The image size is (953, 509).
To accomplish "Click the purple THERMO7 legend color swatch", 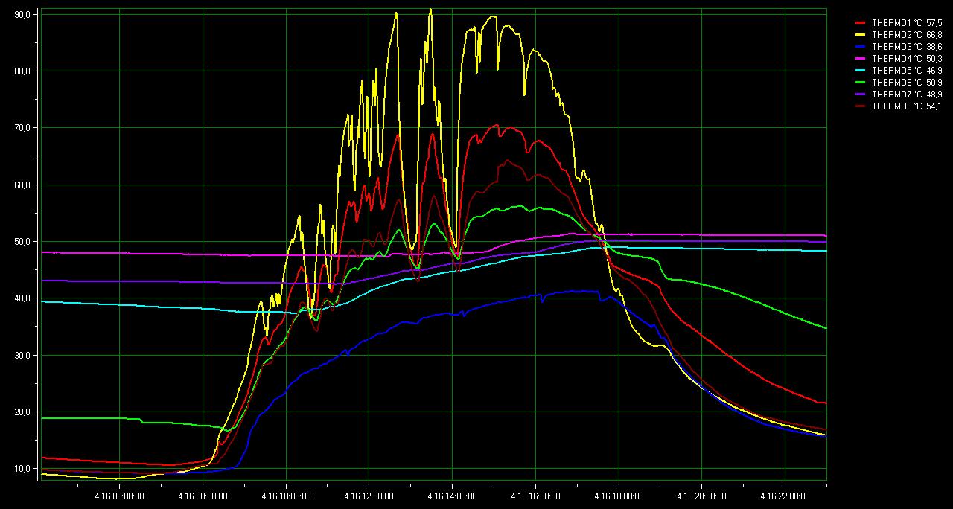I will click(861, 95).
